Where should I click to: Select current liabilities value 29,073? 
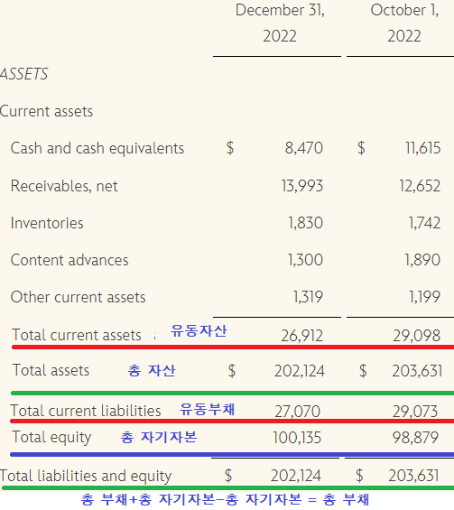tap(415, 412)
